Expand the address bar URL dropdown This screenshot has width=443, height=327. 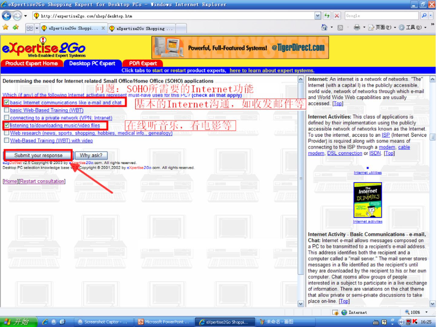coord(318,16)
